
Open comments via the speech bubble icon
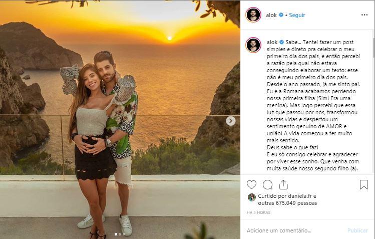[268, 184]
